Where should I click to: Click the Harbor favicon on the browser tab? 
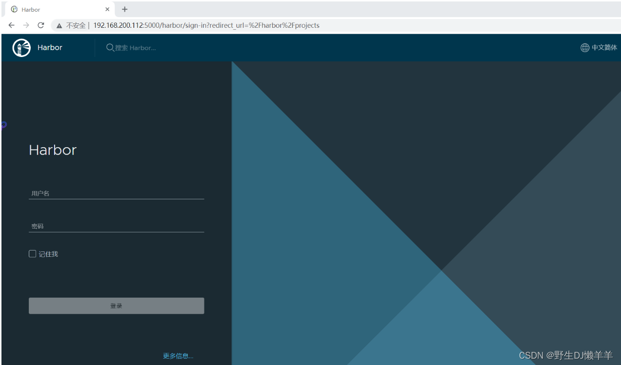click(x=14, y=9)
